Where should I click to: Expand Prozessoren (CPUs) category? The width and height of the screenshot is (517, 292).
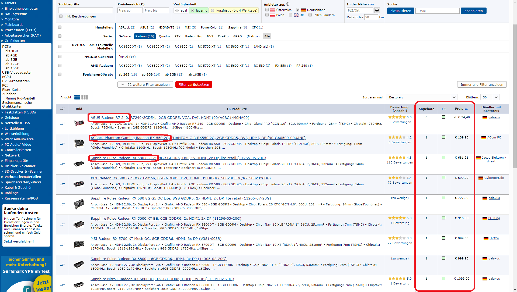coord(20,30)
